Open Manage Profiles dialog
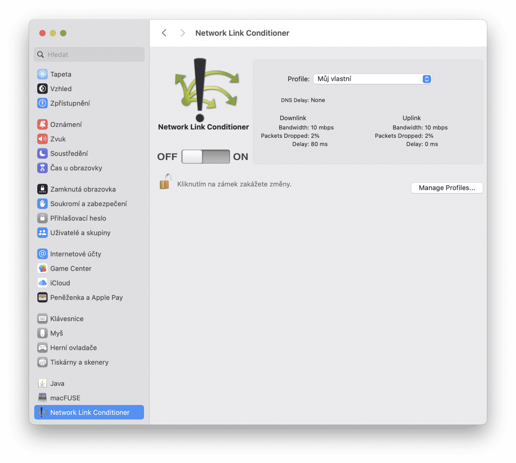Image resolution: width=516 pixels, height=463 pixels. [447, 188]
